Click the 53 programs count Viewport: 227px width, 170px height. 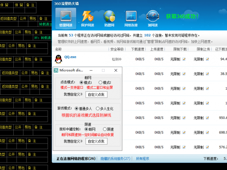point(71,35)
